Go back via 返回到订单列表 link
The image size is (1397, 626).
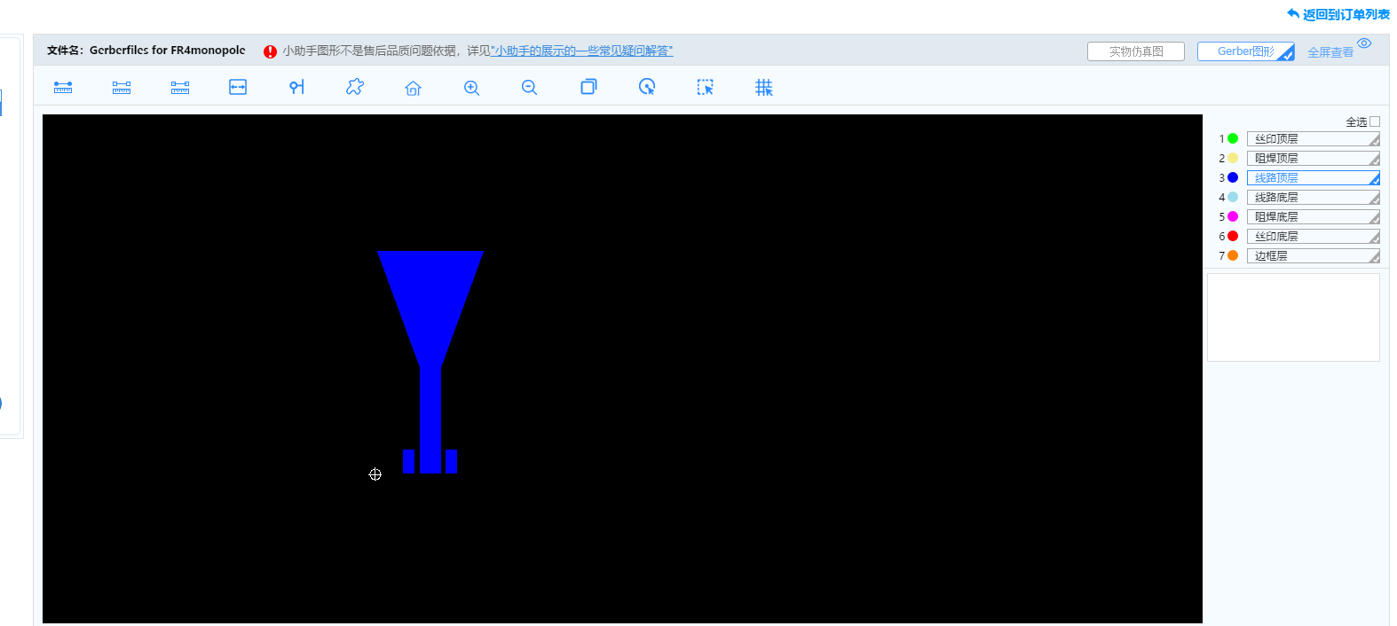pos(1346,14)
